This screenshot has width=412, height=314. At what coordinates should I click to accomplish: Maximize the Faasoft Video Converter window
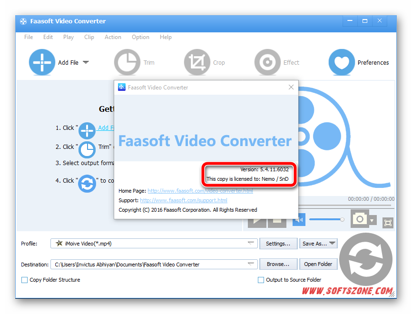pos(365,21)
